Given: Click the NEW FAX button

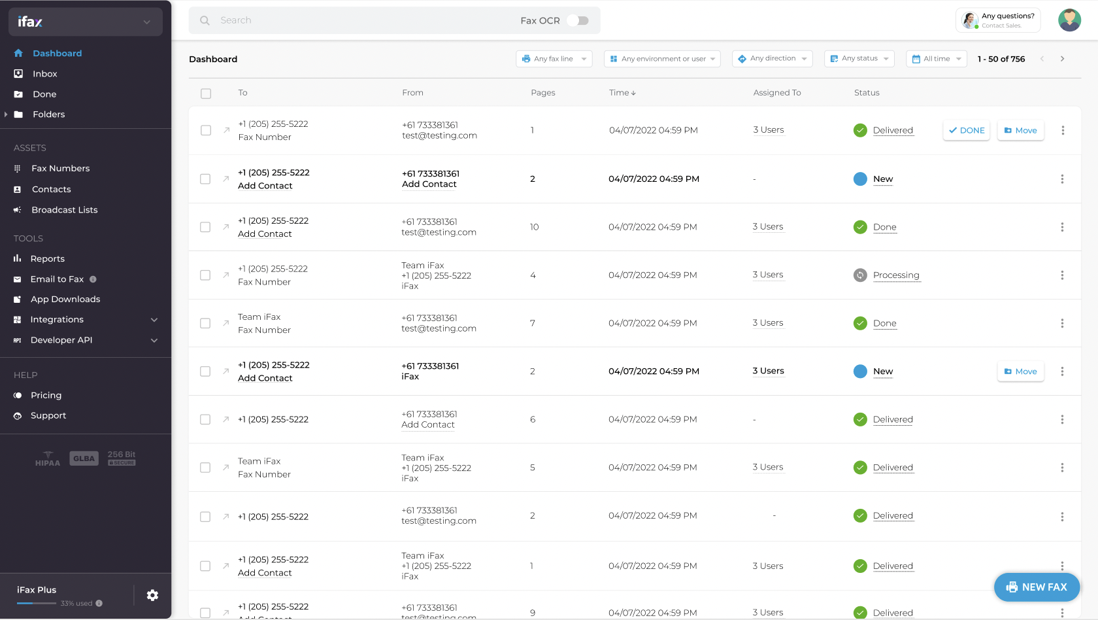Looking at the screenshot, I should 1037,587.
